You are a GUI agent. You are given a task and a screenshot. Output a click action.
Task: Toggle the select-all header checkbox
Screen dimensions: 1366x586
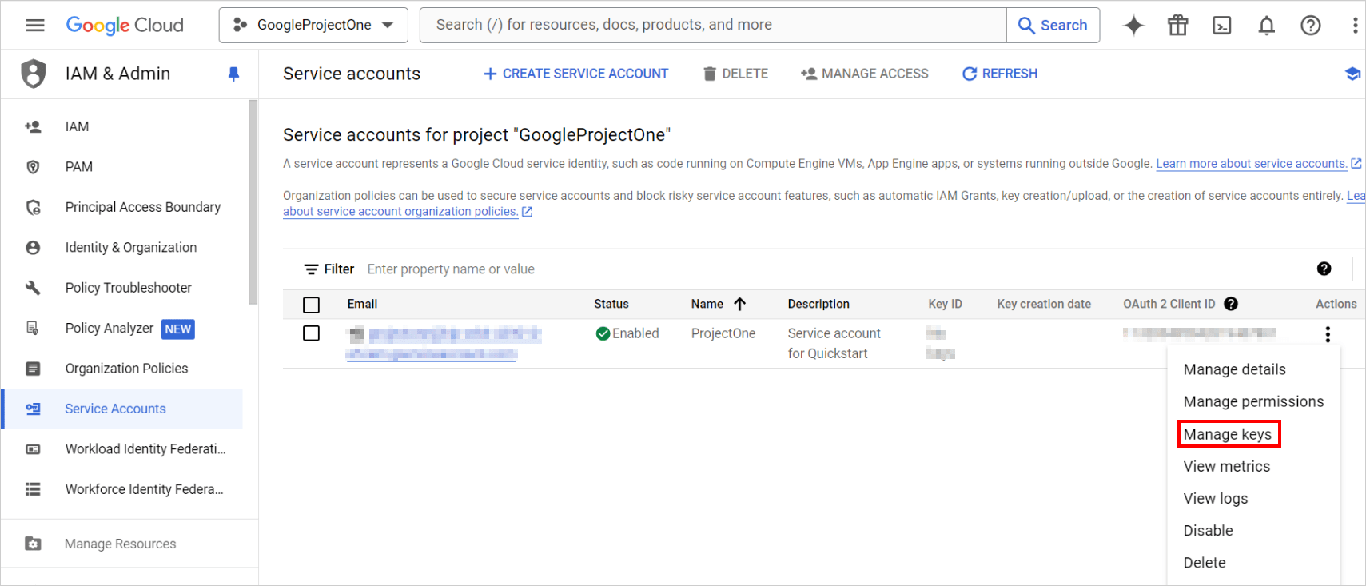(312, 305)
